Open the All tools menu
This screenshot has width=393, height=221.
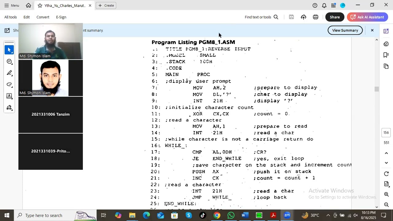10,17
